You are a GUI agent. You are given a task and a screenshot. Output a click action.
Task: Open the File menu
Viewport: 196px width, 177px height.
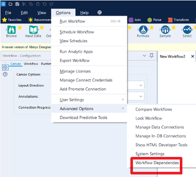(x=8, y=13)
